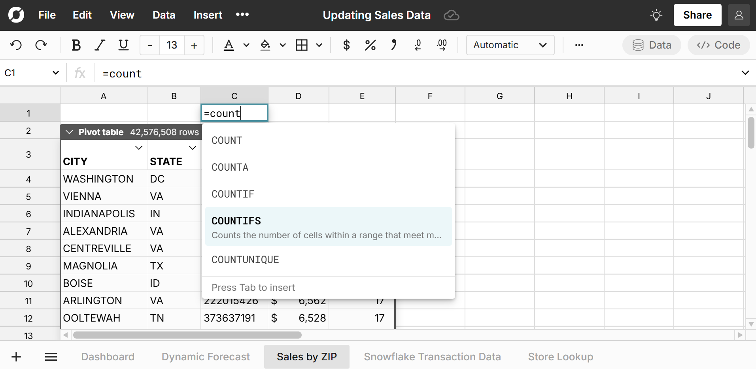Click the Share button
Viewport: 756px width, 369px height.
point(697,15)
